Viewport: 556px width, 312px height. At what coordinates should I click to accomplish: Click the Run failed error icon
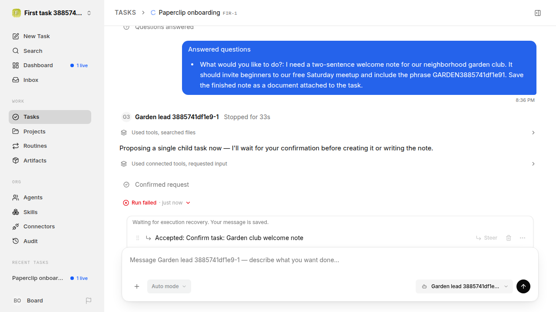[x=126, y=203]
